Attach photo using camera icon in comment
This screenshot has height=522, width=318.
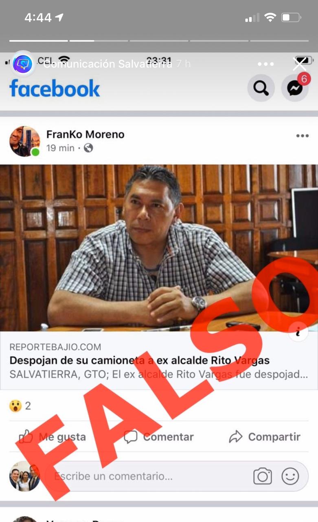click(x=263, y=476)
